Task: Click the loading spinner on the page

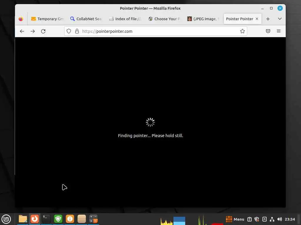Action: (x=150, y=122)
